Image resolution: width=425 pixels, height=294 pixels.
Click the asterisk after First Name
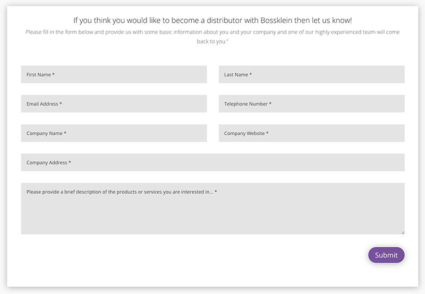pyautogui.click(x=54, y=74)
